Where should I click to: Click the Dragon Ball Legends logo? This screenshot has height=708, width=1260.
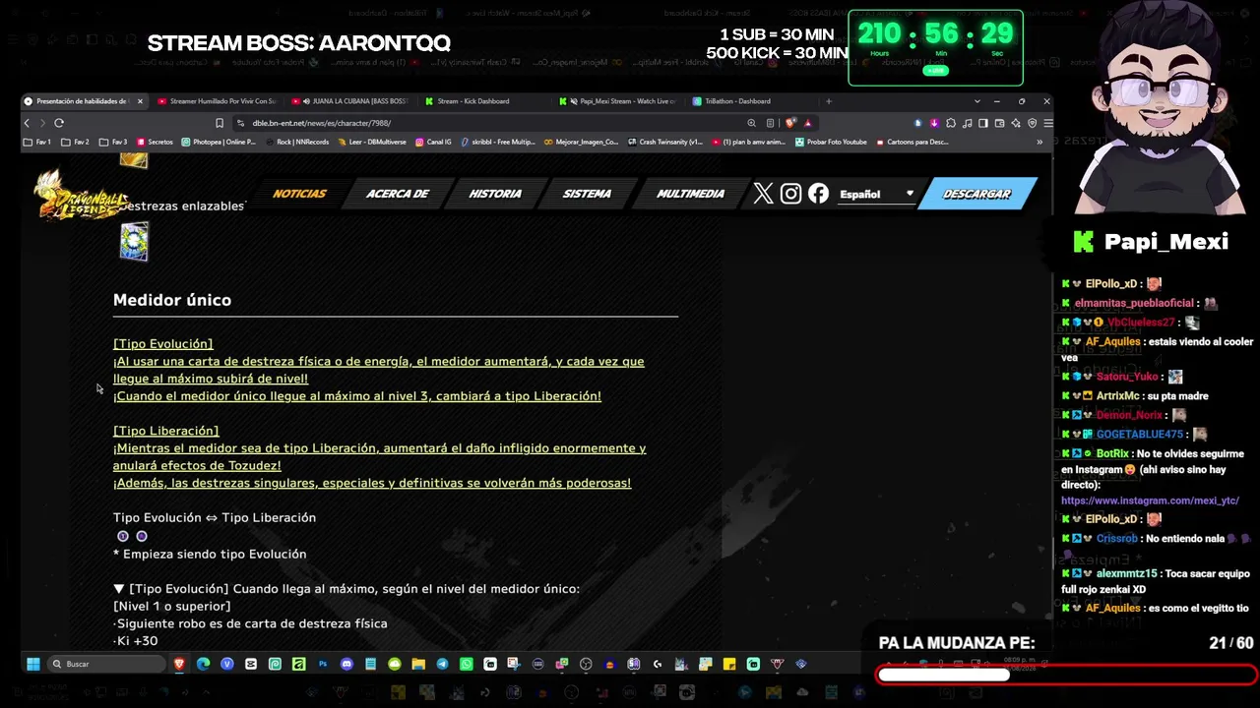coord(82,194)
